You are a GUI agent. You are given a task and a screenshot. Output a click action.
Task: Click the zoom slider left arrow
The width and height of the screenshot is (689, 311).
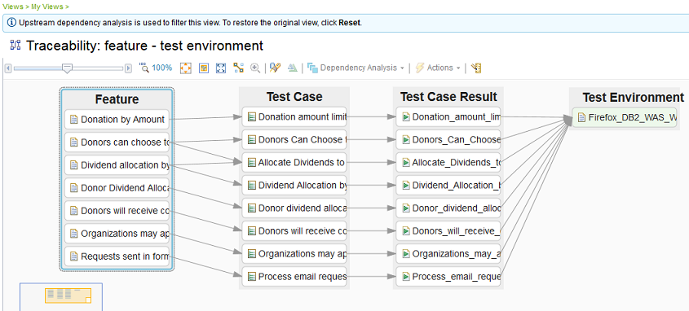pos(8,68)
